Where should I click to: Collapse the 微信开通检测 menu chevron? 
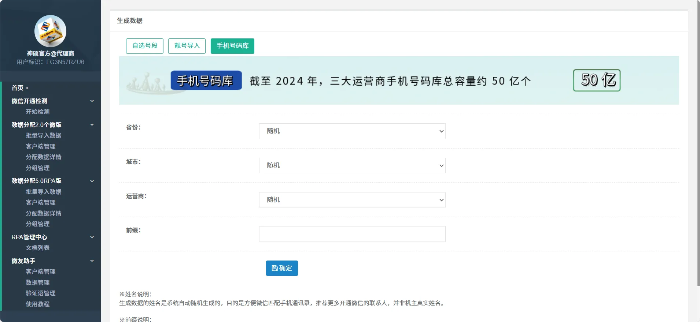tap(92, 101)
